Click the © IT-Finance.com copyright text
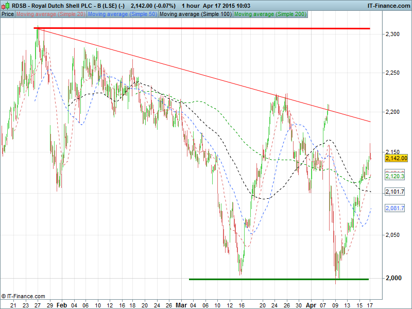 click(23, 296)
